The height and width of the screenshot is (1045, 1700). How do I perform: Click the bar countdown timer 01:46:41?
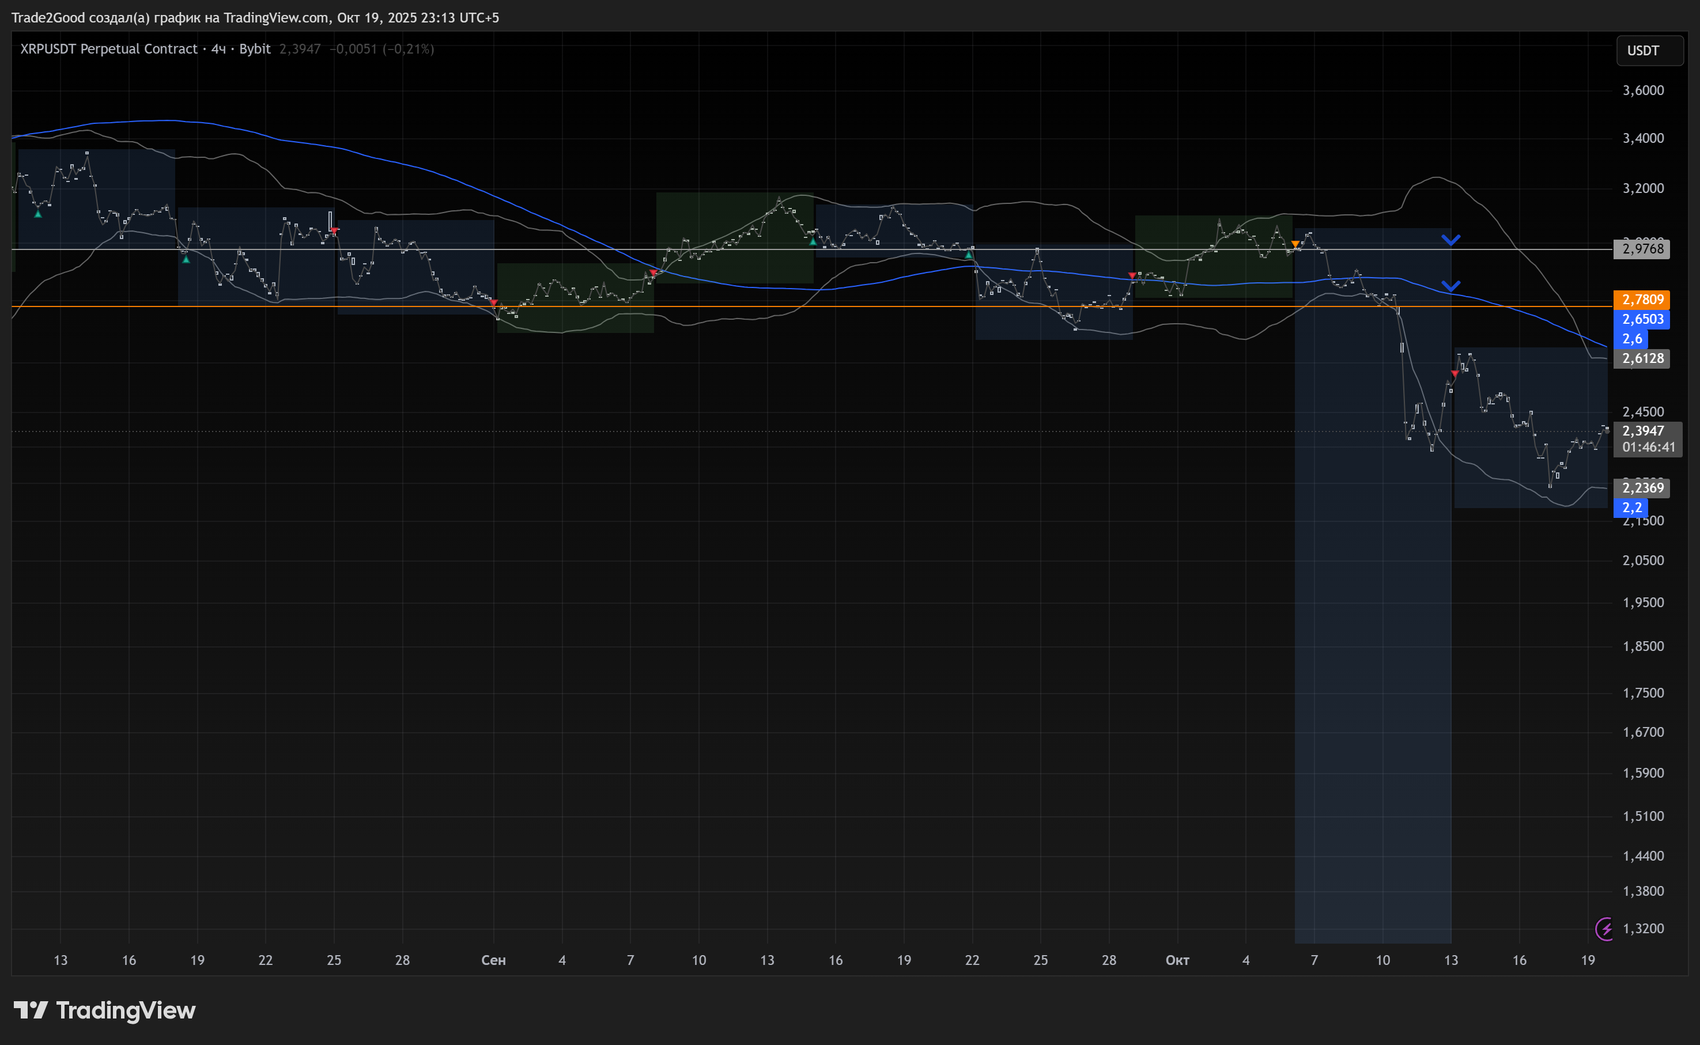tap(1648, 447)
